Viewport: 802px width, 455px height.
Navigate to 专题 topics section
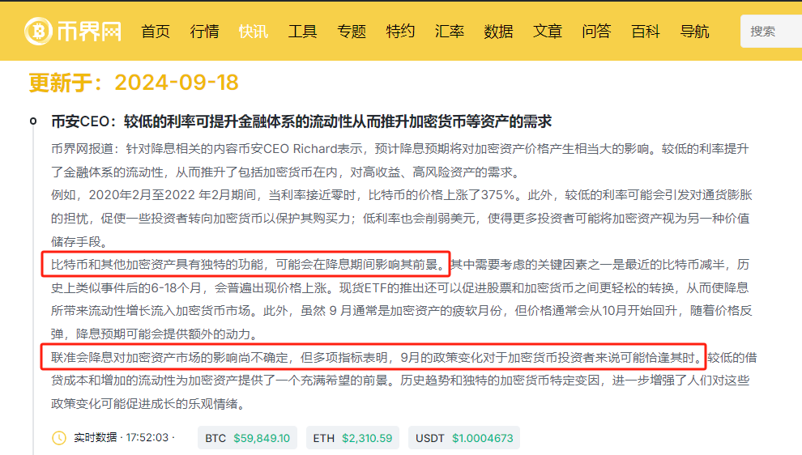[x=352, y=32]
